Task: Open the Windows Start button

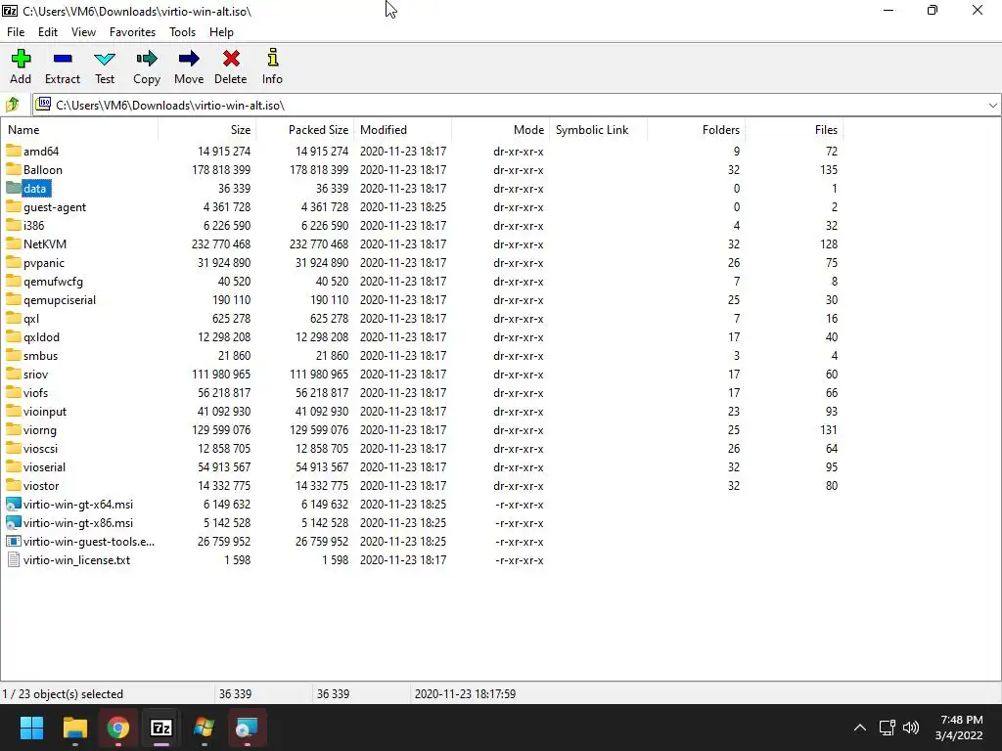Action: [31, 728]
